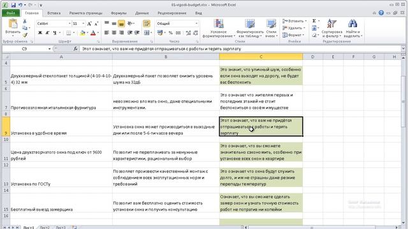Image resolution: width=408 pixels, height=229 pixels.
Task: Expand the formula bar with chevron
Action: click(403, 49)
